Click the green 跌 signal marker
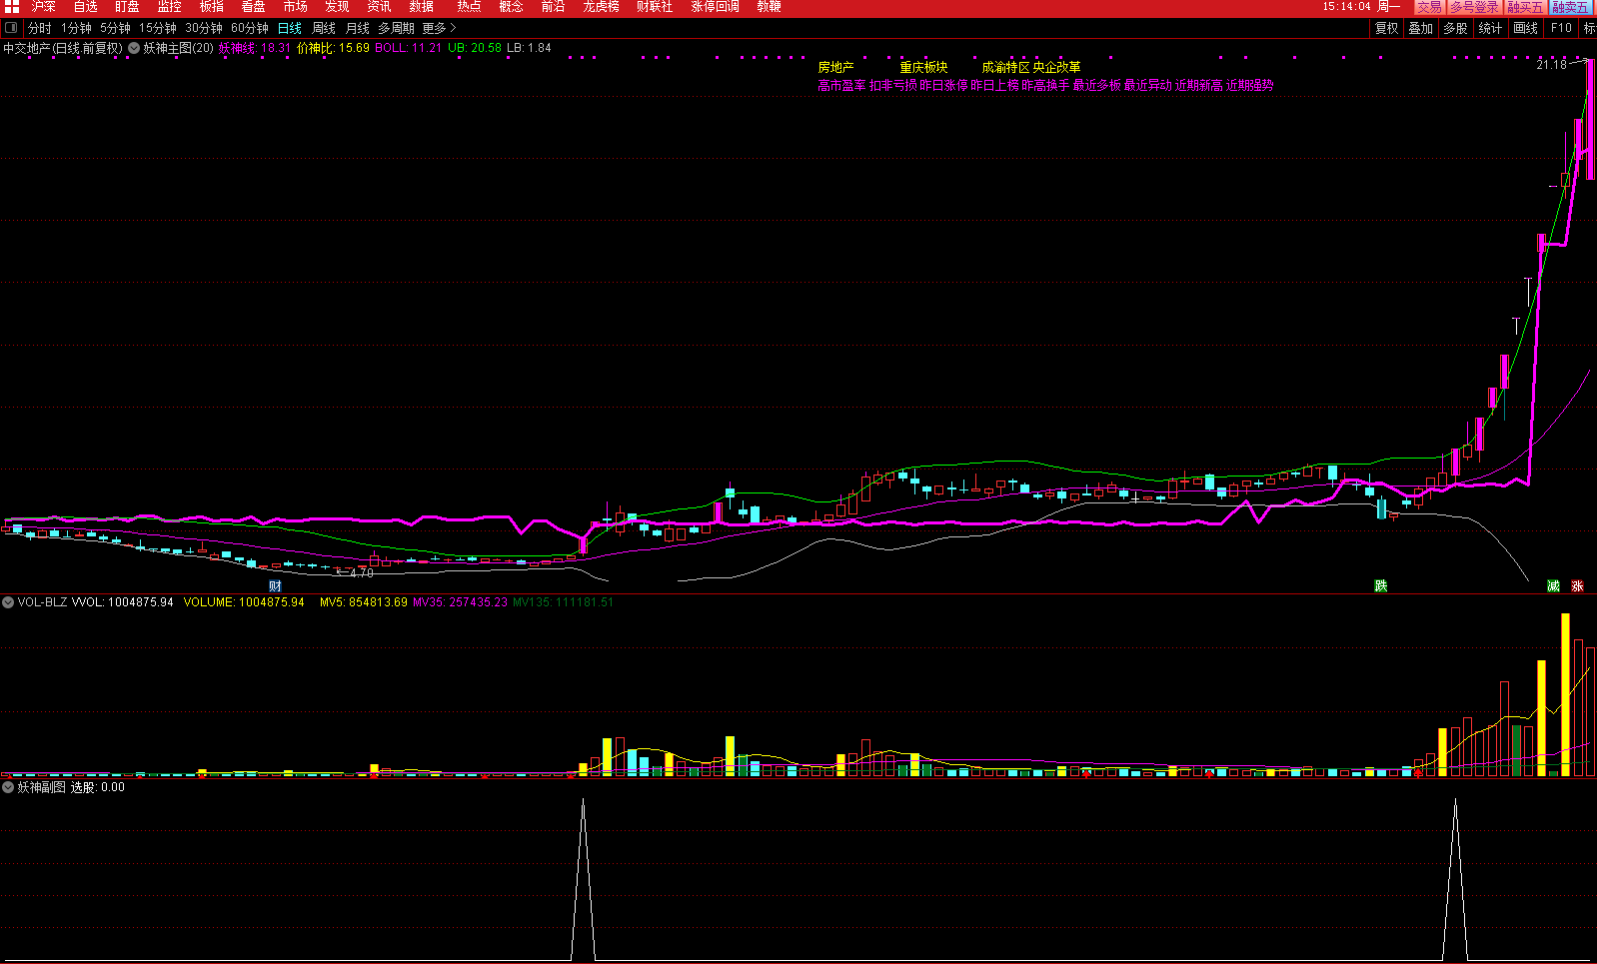The height and width of the screenshot is (964, 1597). pos(1381,585)
